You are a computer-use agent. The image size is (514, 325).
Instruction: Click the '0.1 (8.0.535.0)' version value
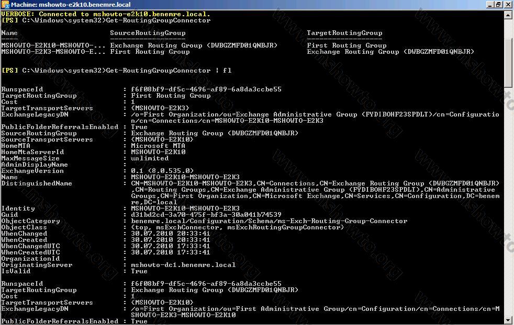coord(162,171)
